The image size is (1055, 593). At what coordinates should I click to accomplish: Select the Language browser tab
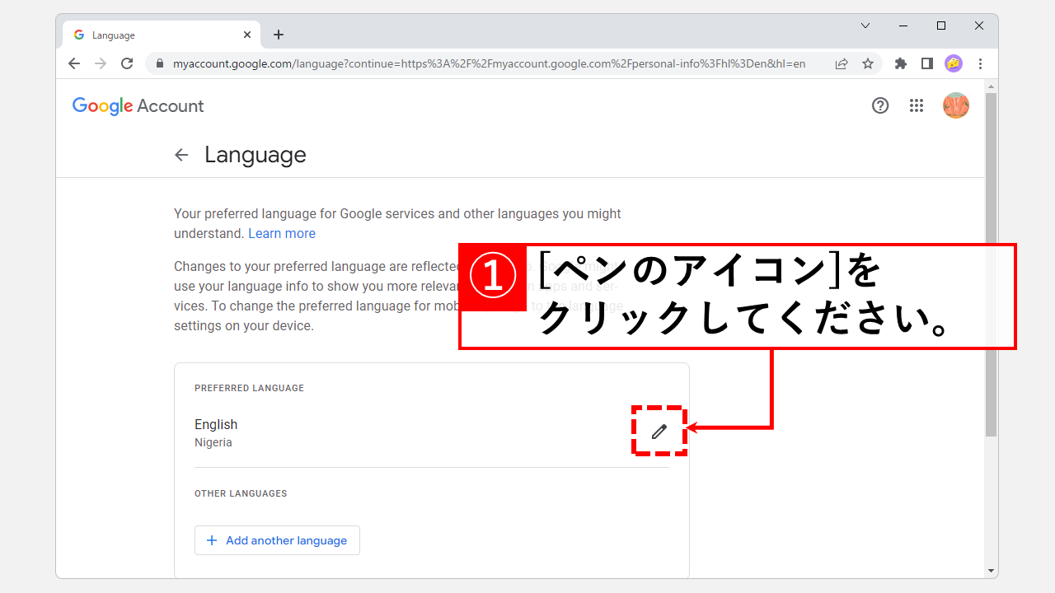(x=157, y=35)
